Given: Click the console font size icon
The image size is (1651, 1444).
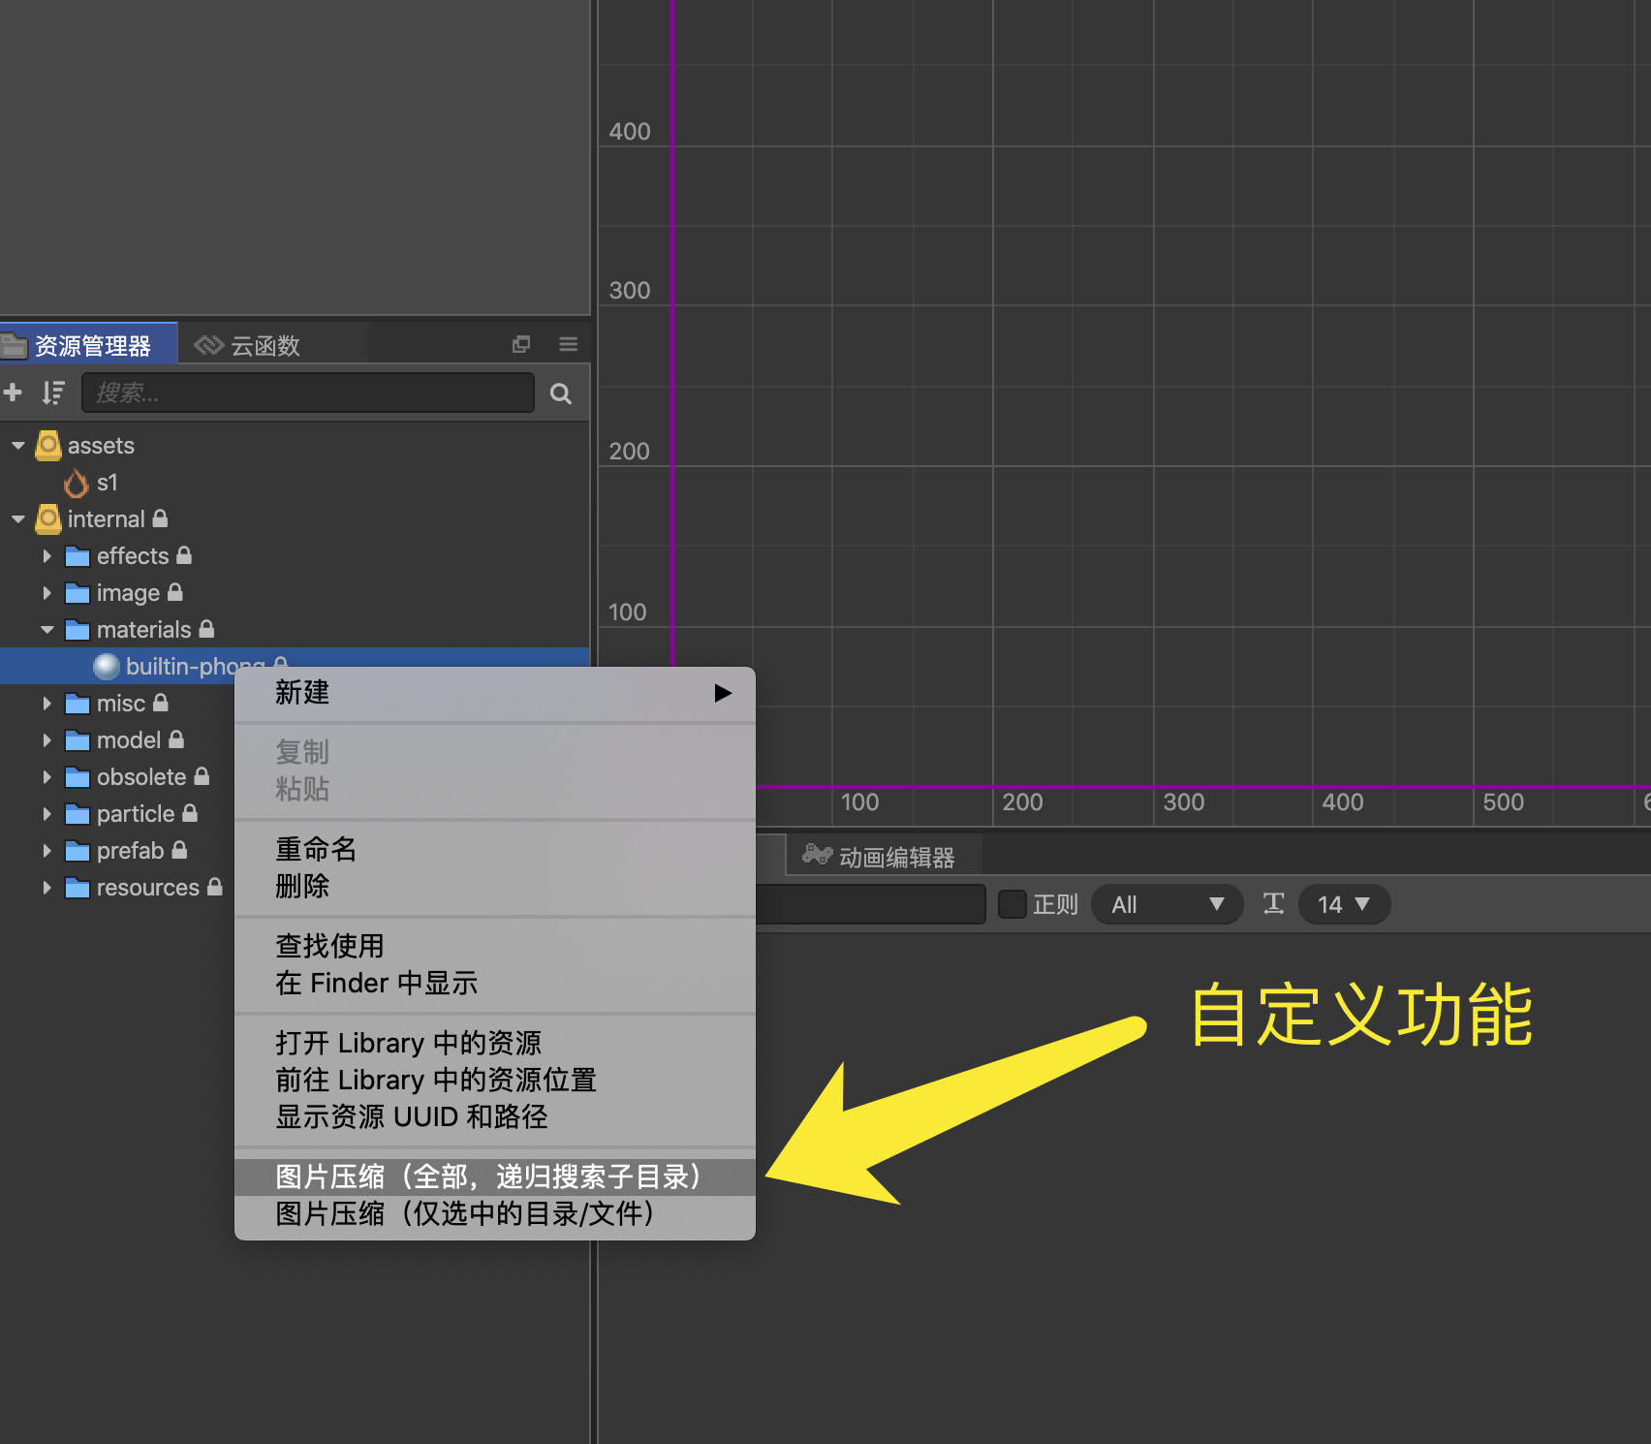Looking at the screenshot, I should click(1274, 904).
